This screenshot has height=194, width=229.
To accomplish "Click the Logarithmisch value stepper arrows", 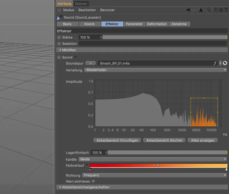I will pos(106,153).
